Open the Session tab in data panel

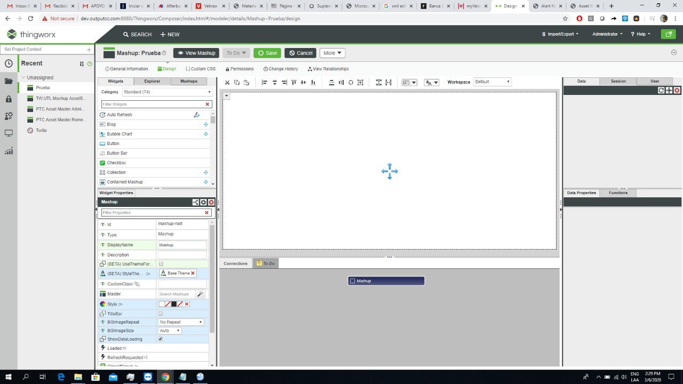tap(618, 81)
